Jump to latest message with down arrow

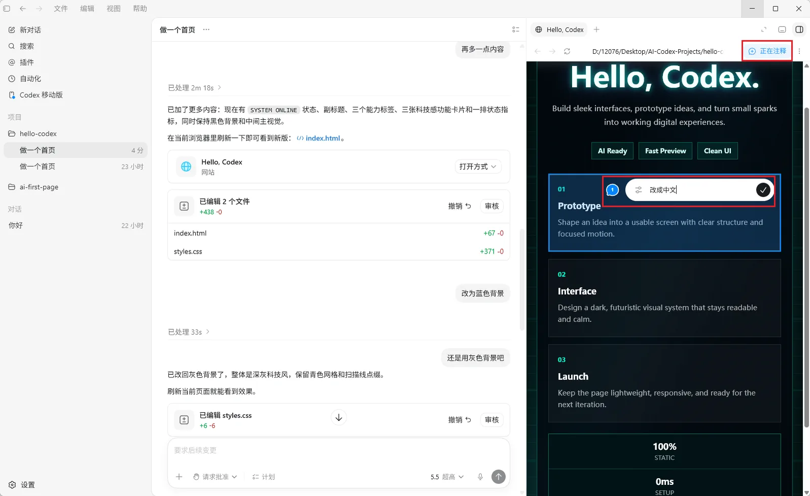click(339, 417)
